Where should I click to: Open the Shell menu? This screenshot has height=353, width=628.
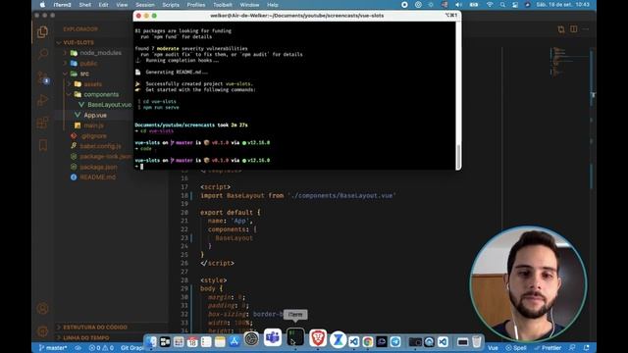pyautogui.click(x=85, y=5)
